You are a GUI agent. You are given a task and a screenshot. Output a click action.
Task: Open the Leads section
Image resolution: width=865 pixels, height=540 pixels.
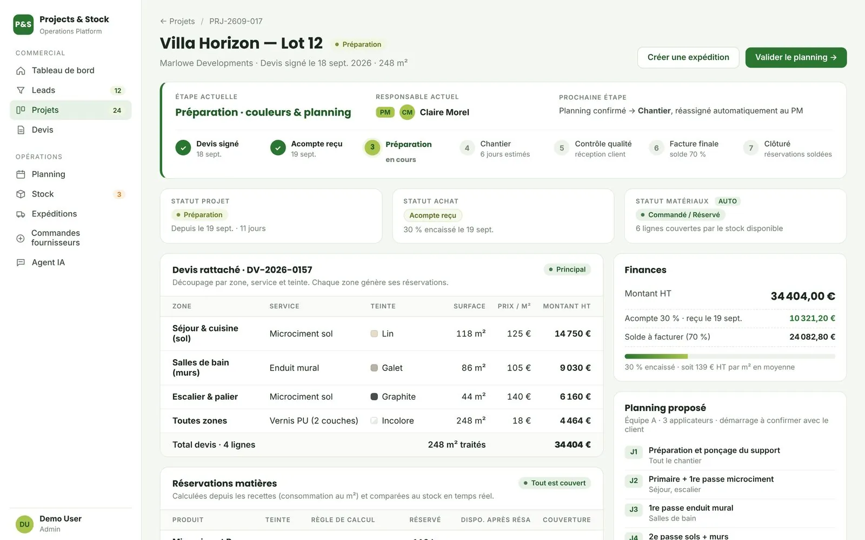coord(71,90)
